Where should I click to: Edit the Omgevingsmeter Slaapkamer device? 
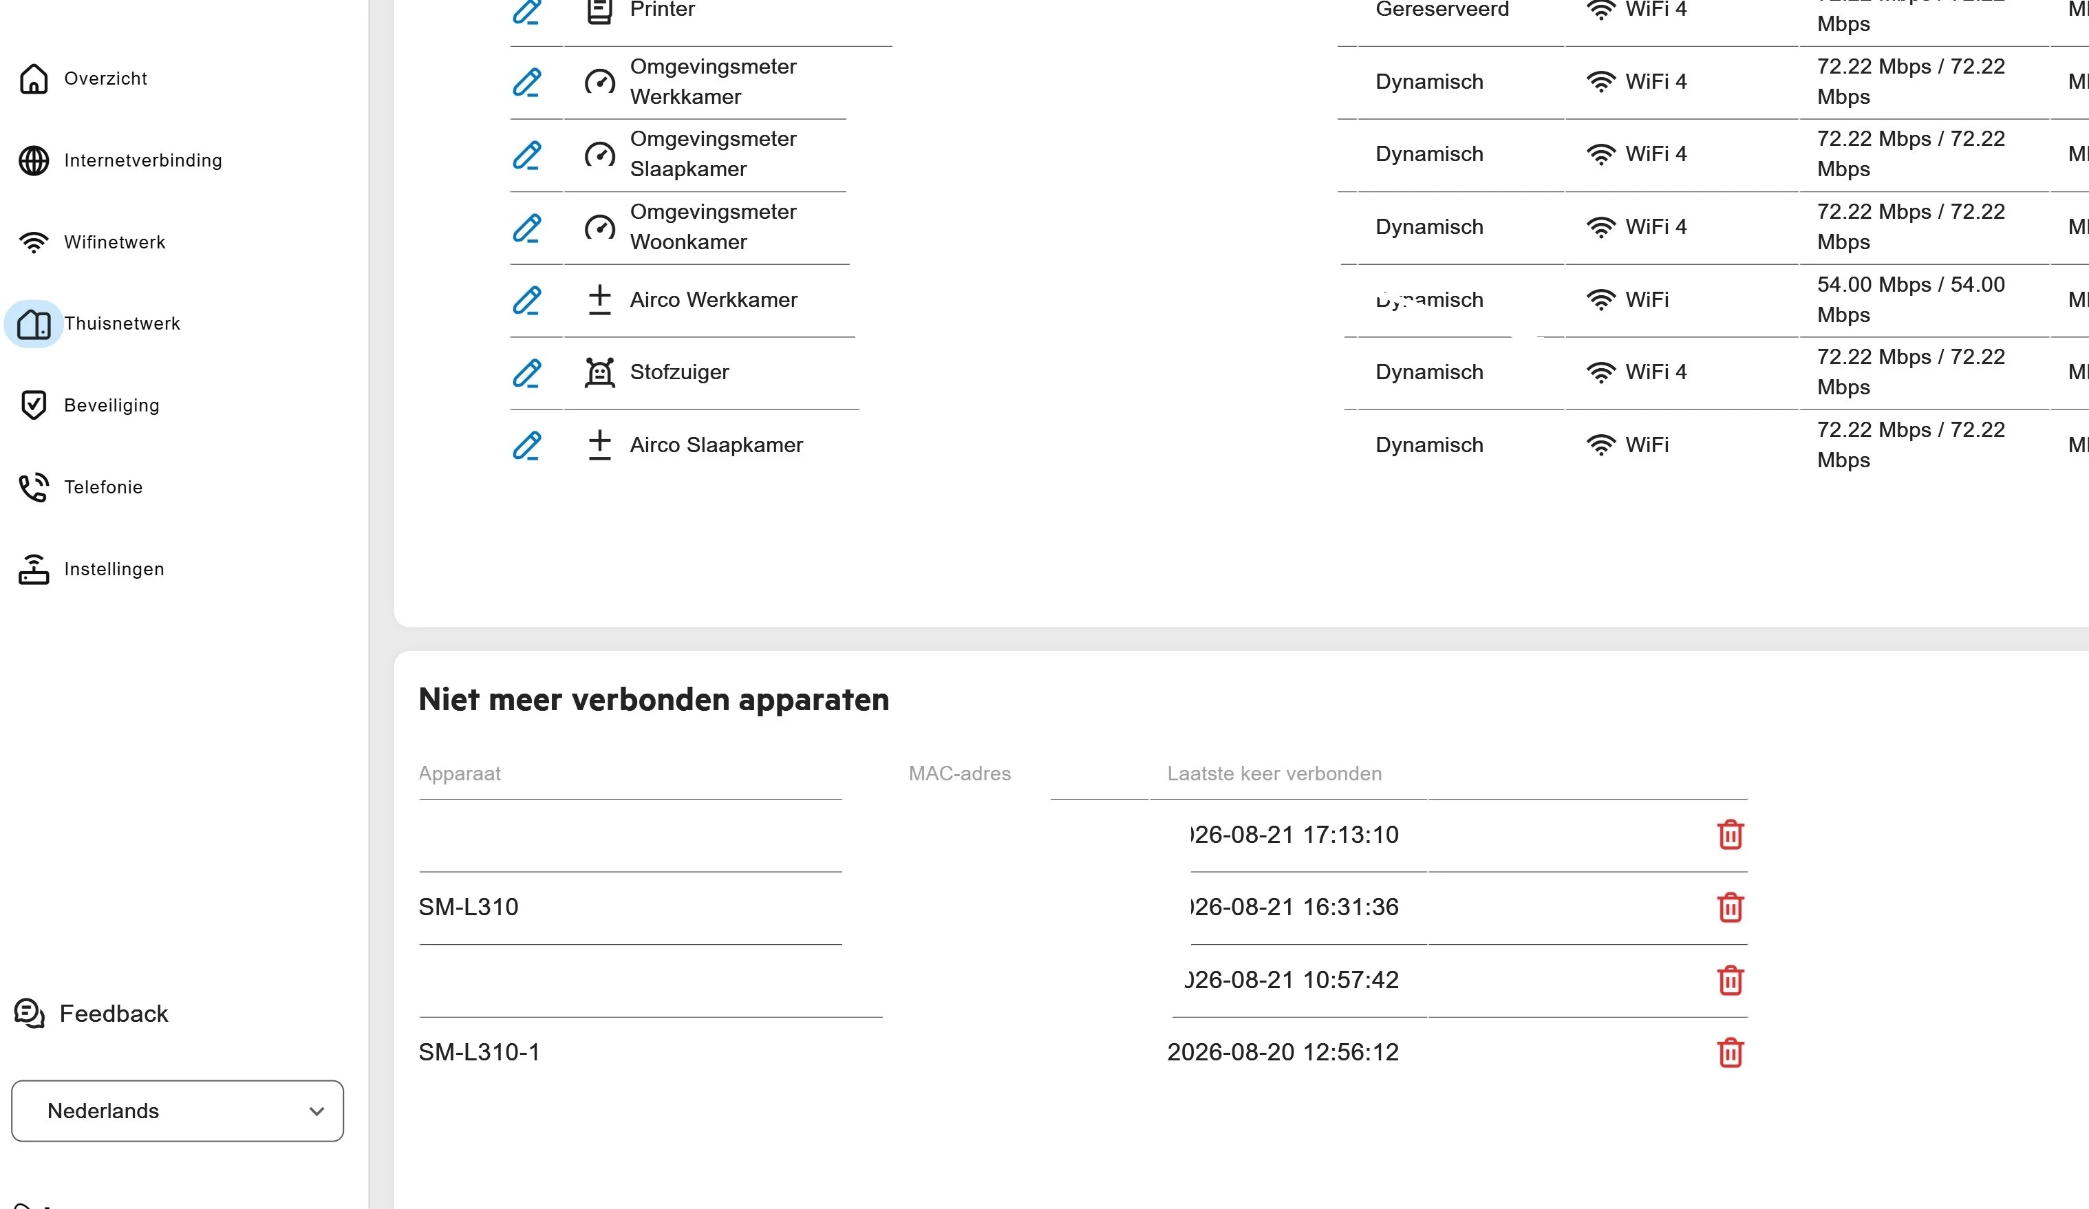(x=527, y=155)
